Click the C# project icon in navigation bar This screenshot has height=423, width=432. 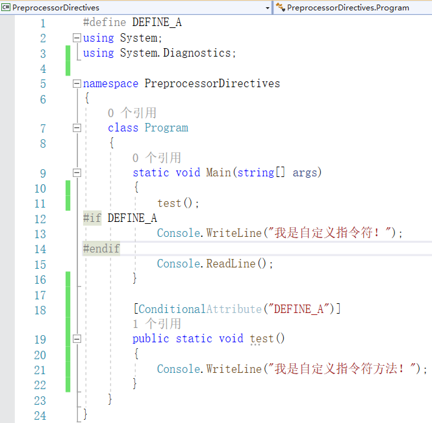tap(6, 8)
